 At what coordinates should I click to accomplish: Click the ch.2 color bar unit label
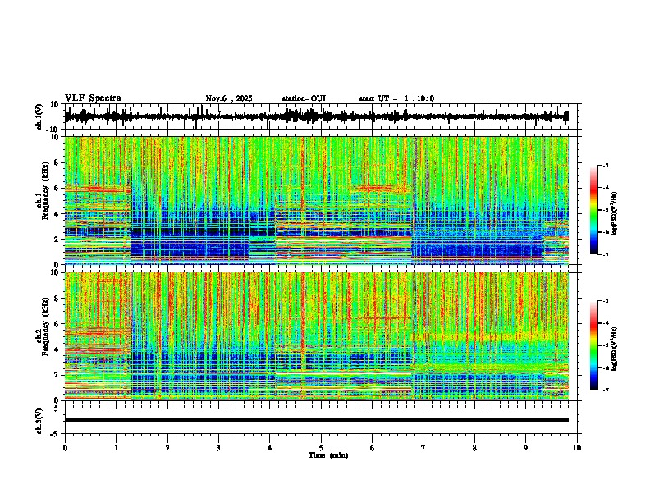coord(615,349)
